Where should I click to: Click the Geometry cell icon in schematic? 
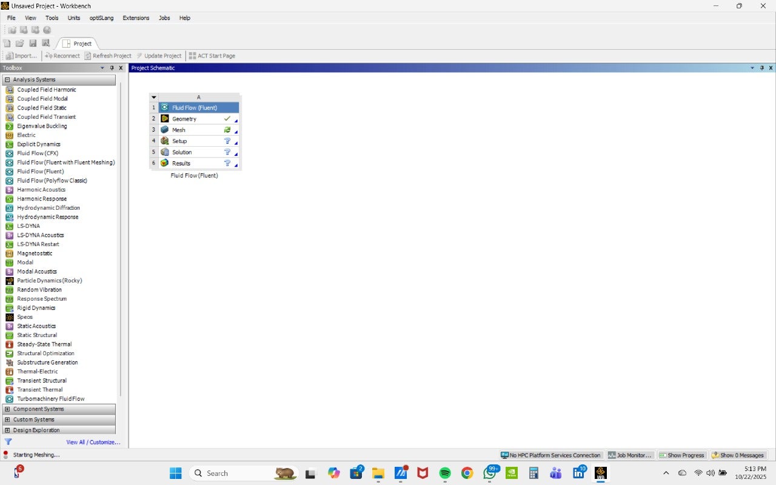point(165,119)
